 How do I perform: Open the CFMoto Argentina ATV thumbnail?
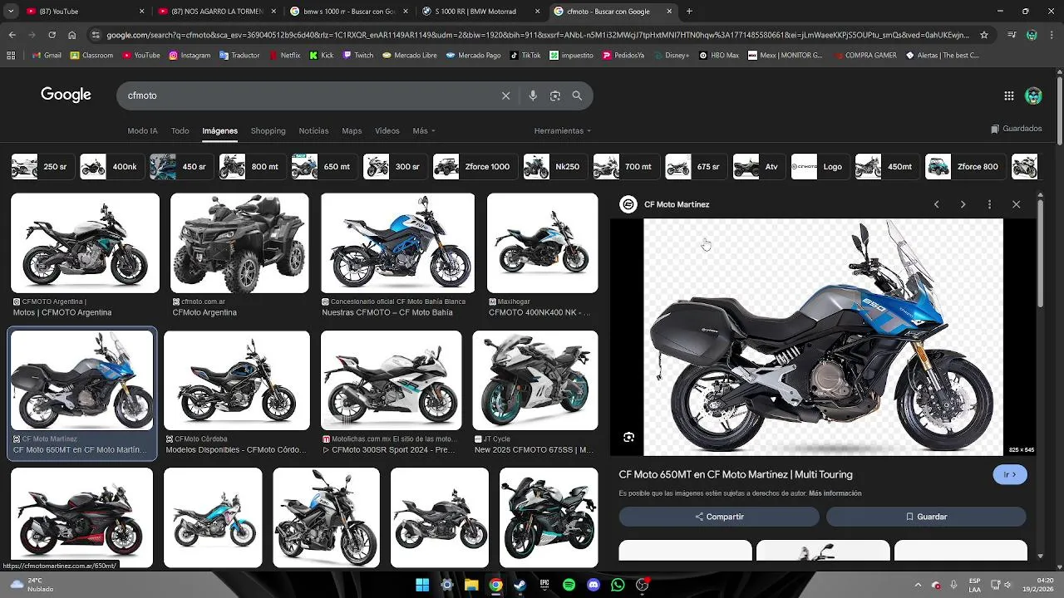(x=239, y=243)
